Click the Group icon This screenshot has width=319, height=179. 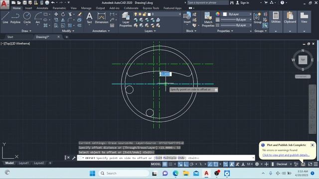tap(258, 18)
